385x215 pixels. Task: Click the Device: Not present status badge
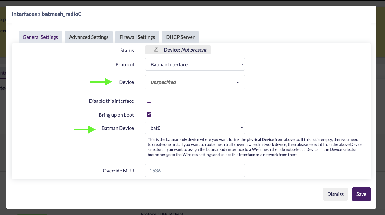pos(178,50)
